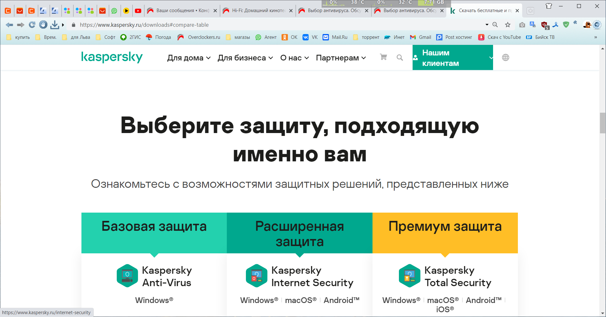This screenshot has height=317, width=606.
Task: Open the 'Нашим клиентам' dropdown
Action: (x=453, y=58)
